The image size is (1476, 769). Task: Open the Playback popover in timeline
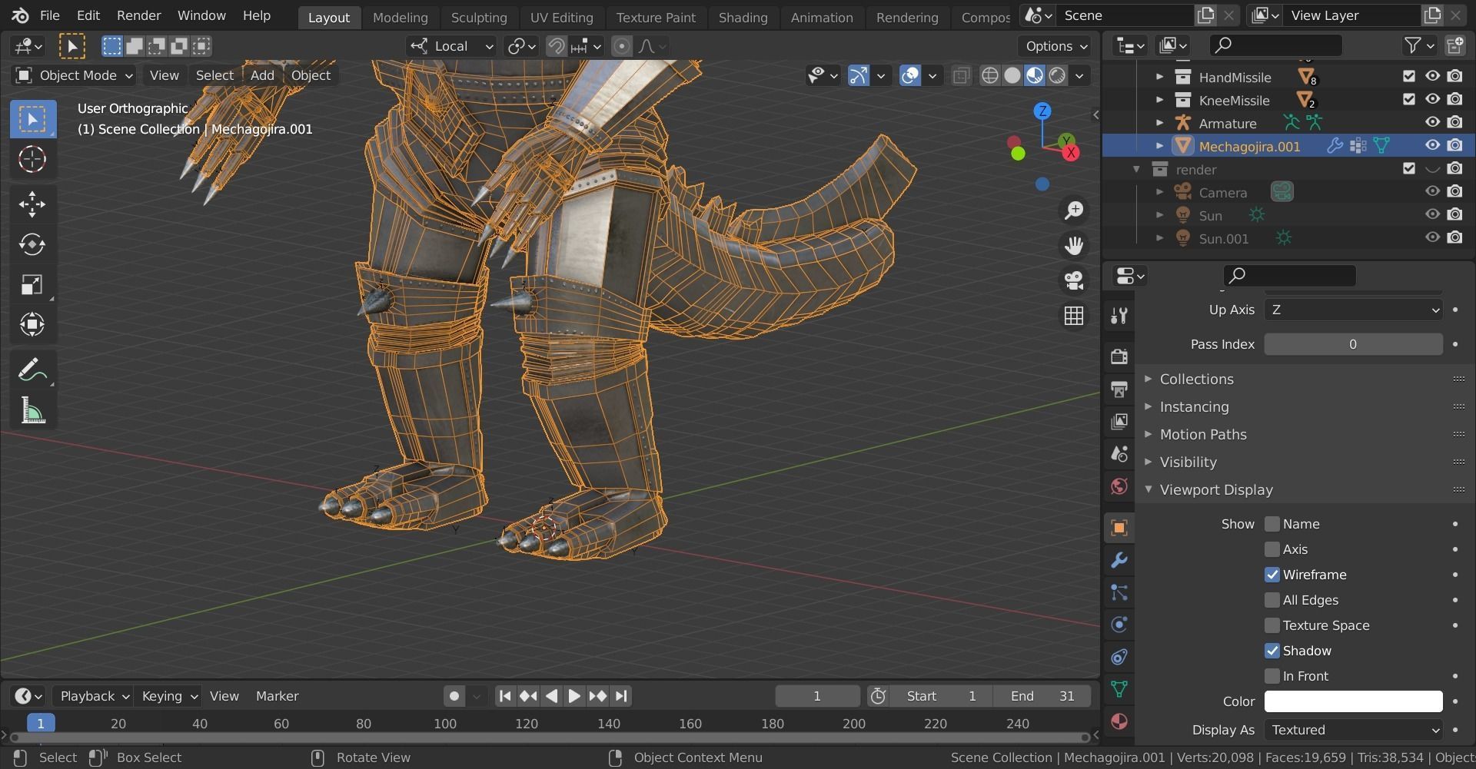[x=94, y=696]
